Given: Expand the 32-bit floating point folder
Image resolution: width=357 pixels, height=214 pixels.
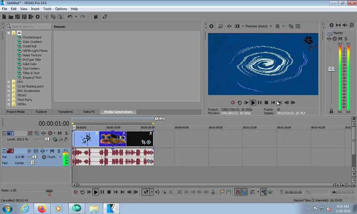Looking at the screenshot, I should pos(9,86).
